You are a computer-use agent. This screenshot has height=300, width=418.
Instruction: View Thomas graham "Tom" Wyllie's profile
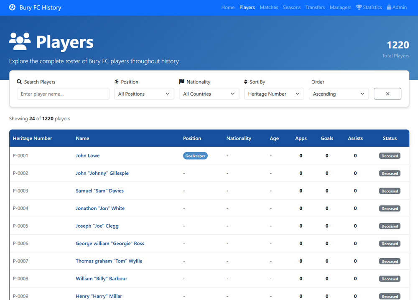pyautogui.click(x=109, y=261)
